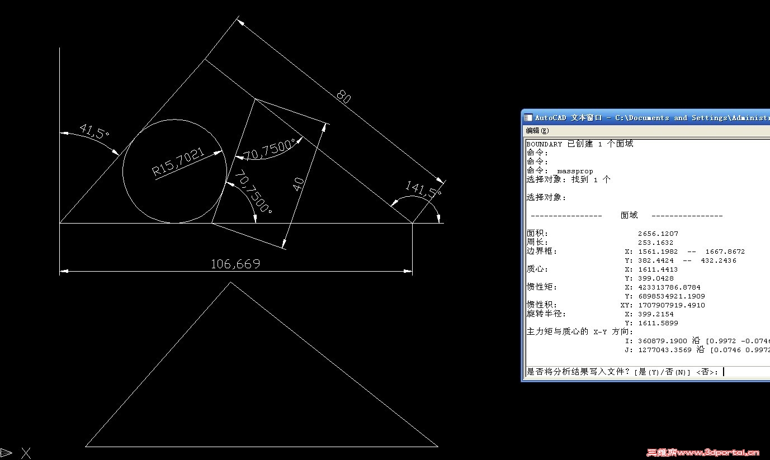770x460 pixels.
Task: Select radius of gyration Y value 1611.5899
Action: (658, 323)
